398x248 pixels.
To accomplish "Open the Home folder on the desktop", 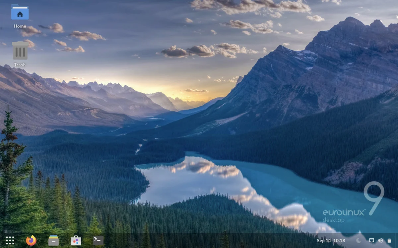I will point(20,13).
